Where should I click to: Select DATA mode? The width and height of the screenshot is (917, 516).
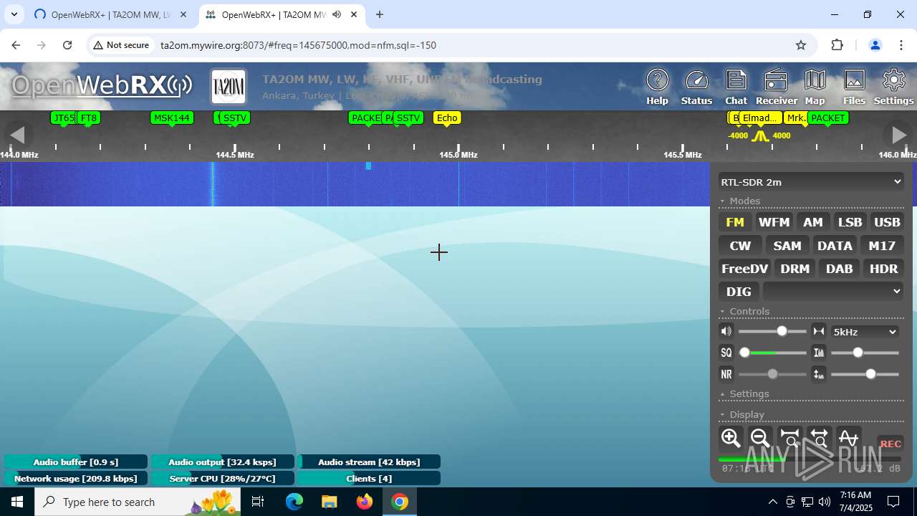coord(835,245)
